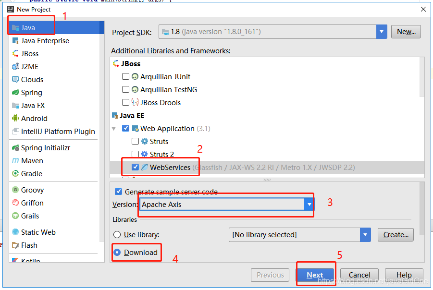
Task: Click the splitter grip between panels
Action: [x=267, y=180]
